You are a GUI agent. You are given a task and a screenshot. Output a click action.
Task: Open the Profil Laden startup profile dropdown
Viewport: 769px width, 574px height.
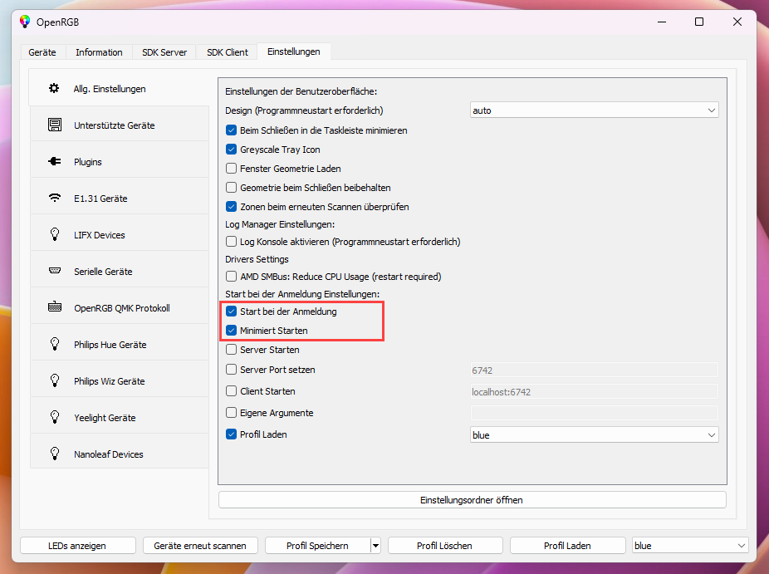click(594, 435)
